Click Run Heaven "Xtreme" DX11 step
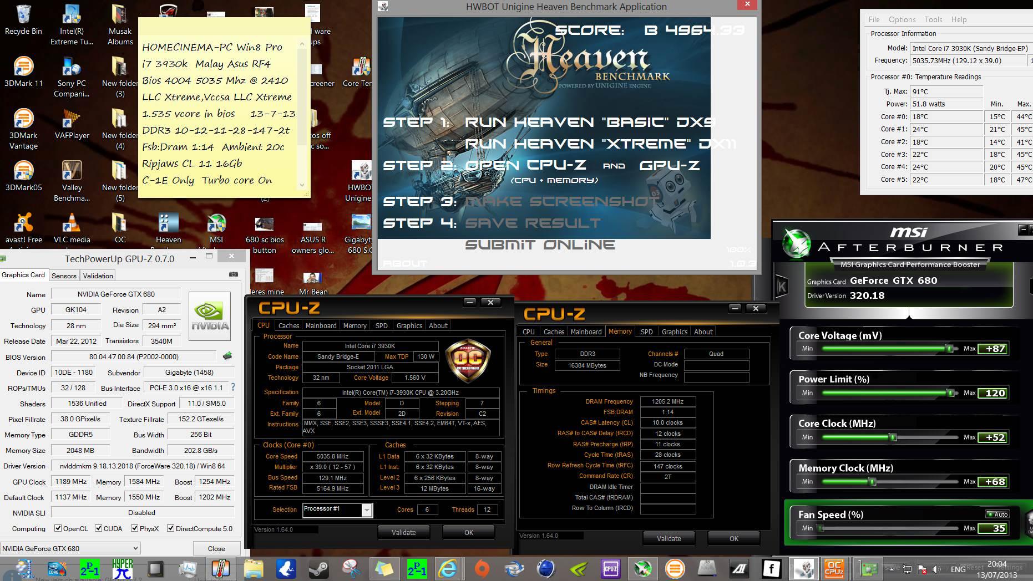This screenshot has width=1033, height=581. point(600,144)
